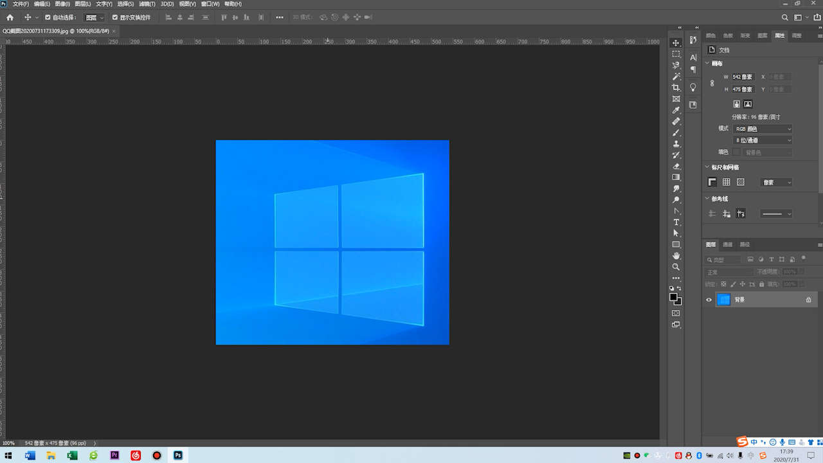823x463 pixels.
Task: Toggle the 自动选择 checkbox
Action: click(x=48, y=17)
